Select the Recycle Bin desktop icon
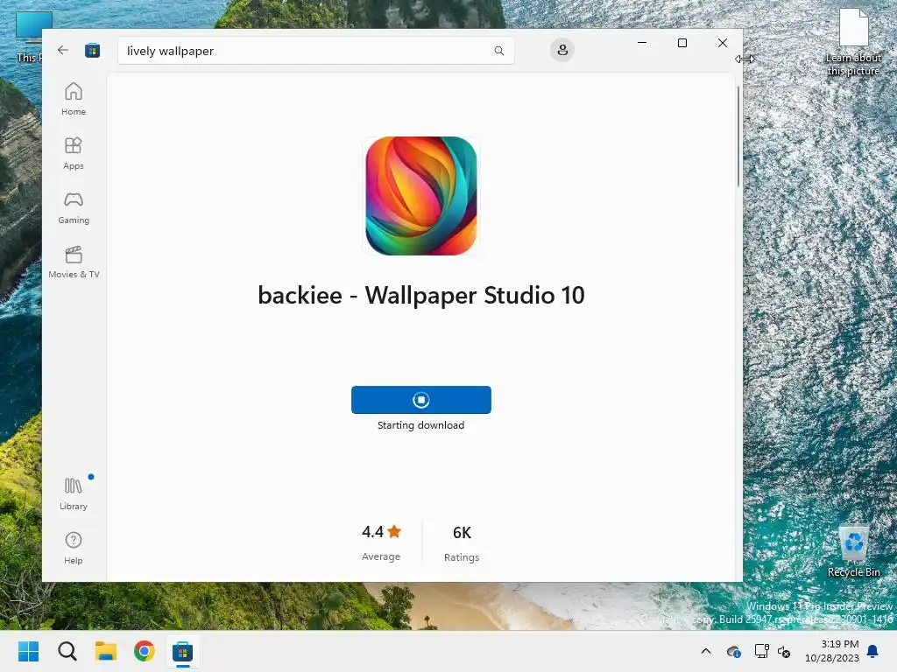 pos(853,551)
